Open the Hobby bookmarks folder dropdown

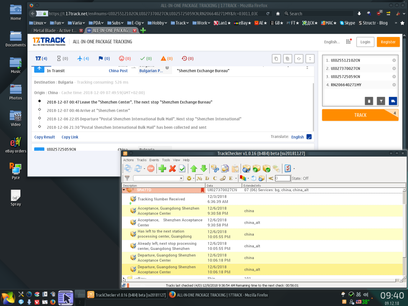pos(157,23)
